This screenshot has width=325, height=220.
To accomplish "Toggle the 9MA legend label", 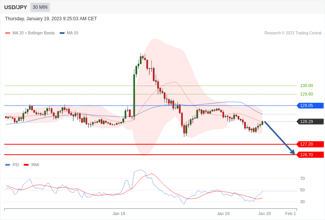I will tap(35, 165).
